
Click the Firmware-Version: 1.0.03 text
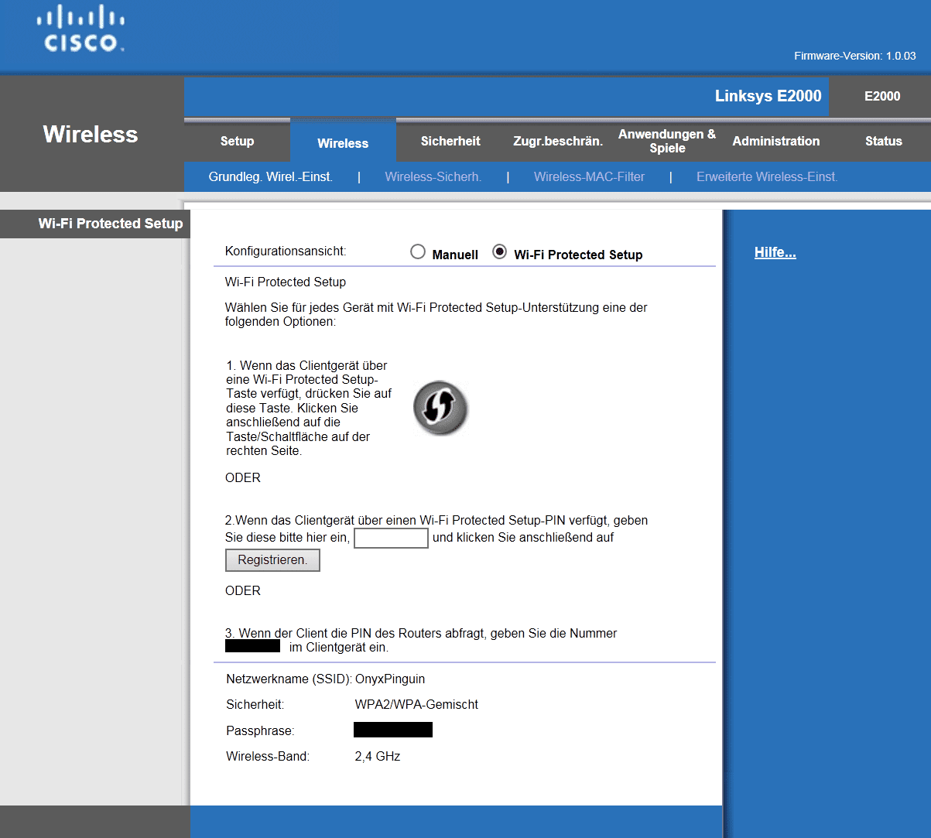tap(855, 56)
